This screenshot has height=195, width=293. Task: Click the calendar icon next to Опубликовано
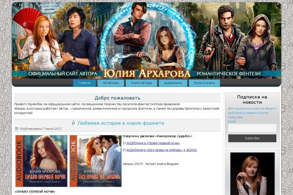[x=17, y=129]
